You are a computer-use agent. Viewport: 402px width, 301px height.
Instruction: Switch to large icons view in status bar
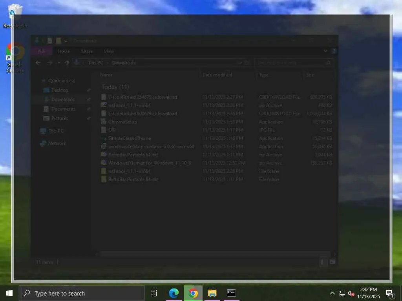(332, 262)
